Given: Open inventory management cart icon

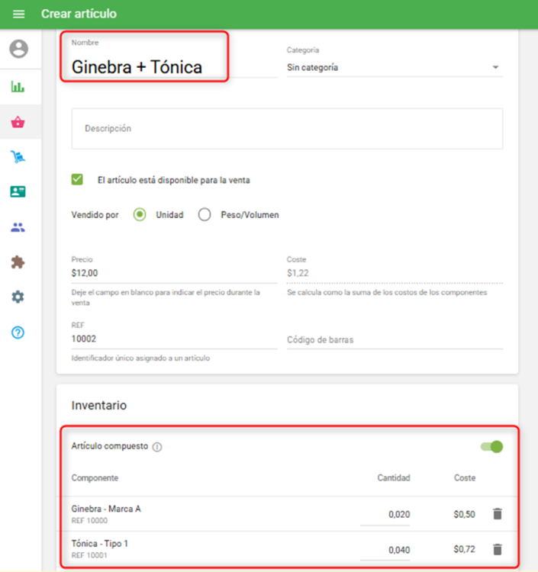Looking at the screenshot, I should tap(18, 157).
